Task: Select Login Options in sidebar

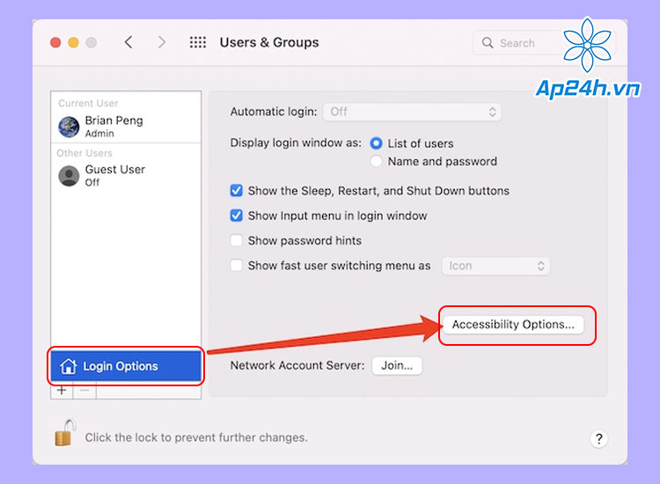Action: 126,366
